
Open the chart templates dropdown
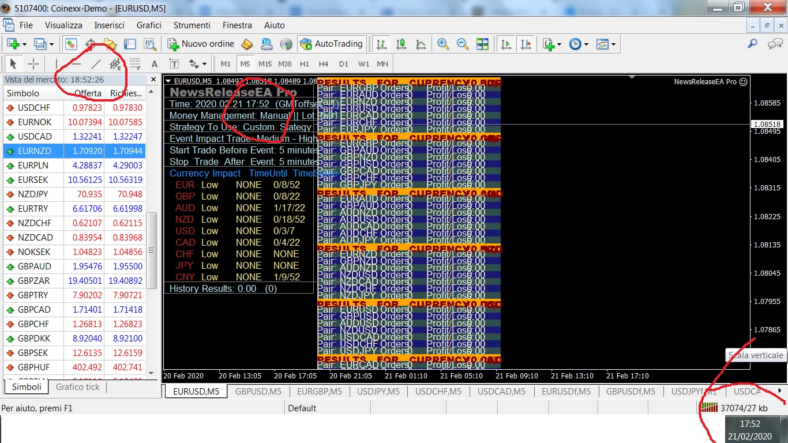[606, 44]
